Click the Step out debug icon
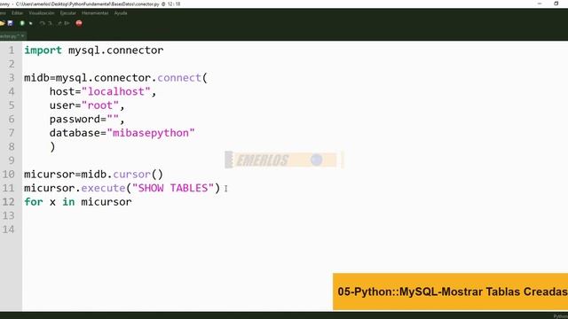Image resolution: width=568 pixels, height=319 pixels. 59,23
